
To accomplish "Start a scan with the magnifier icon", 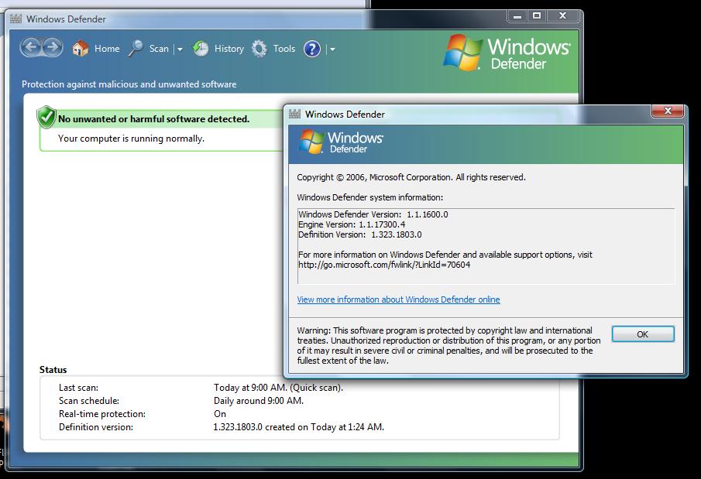I will pos(136,49).
